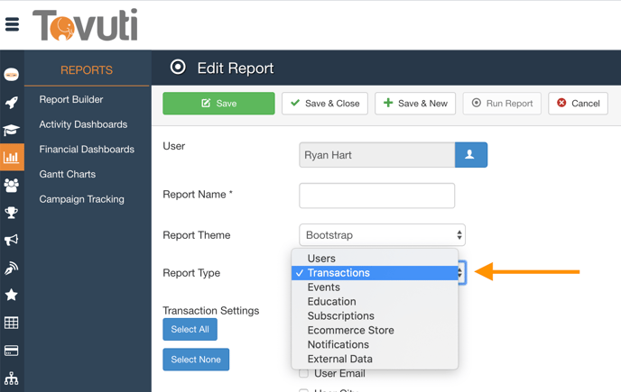Go to Gantt Charts menu item

[x=67, y=174]
